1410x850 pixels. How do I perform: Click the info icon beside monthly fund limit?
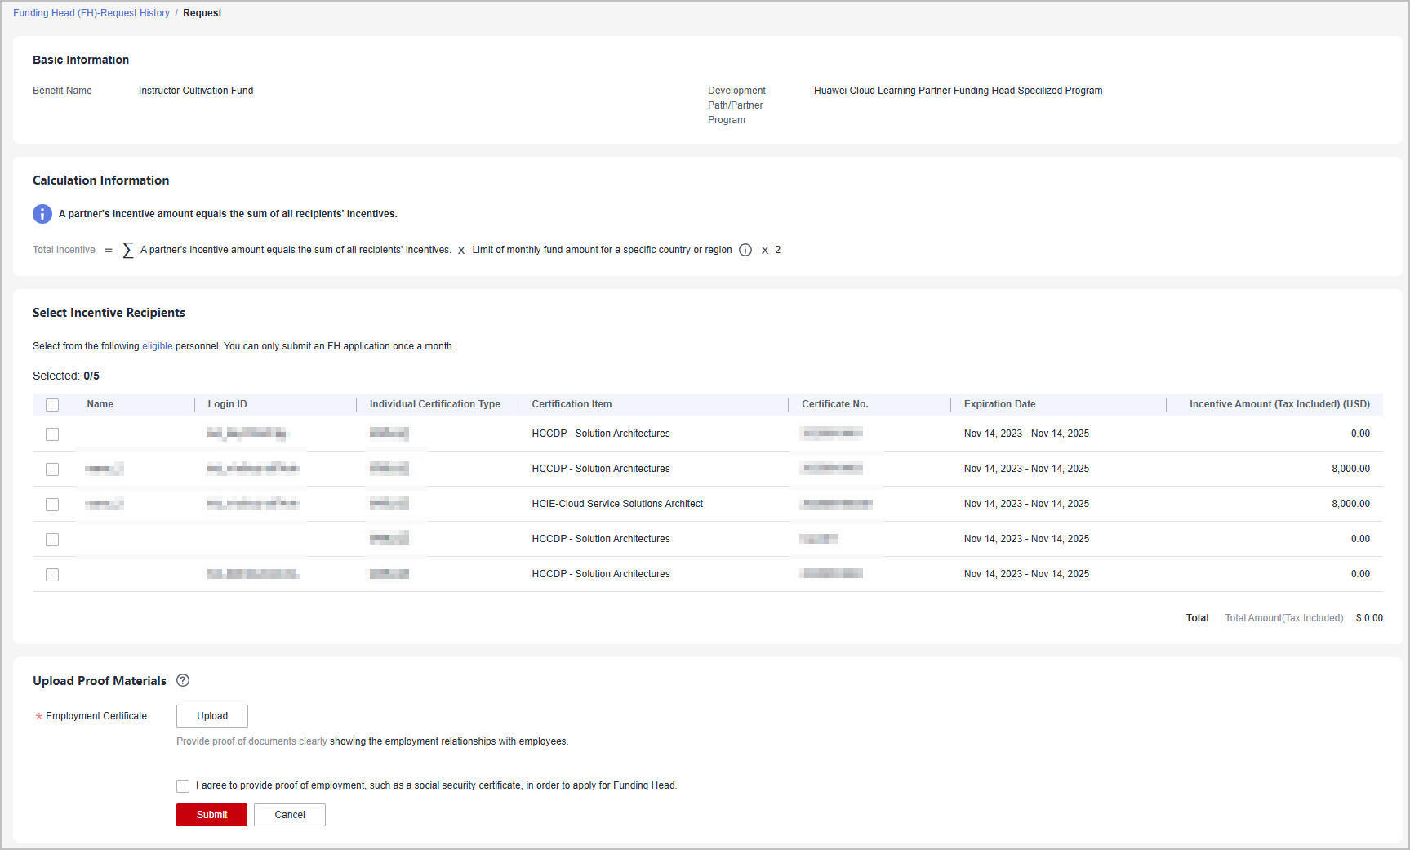[745, 250]
